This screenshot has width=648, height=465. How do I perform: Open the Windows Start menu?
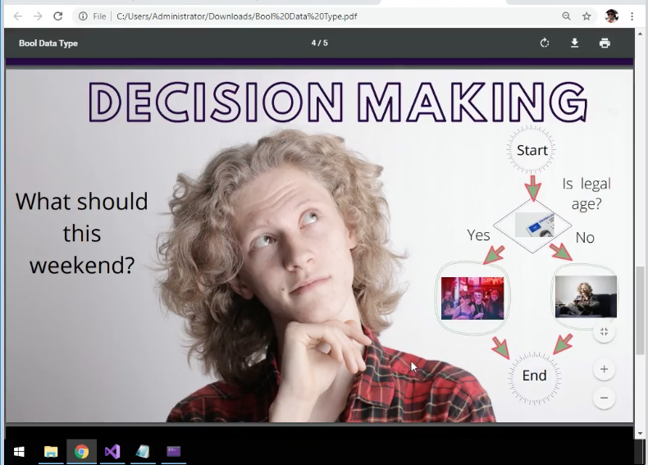point(19,452)
